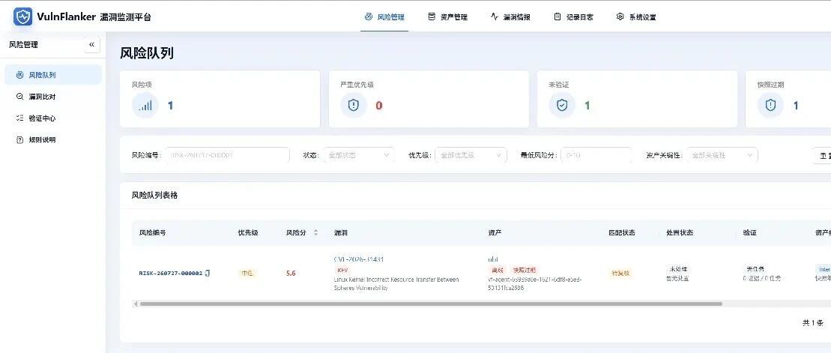Select 验证中心 in the sidebar menu
The height and width of the screenshot is (353, 831).
53,118
